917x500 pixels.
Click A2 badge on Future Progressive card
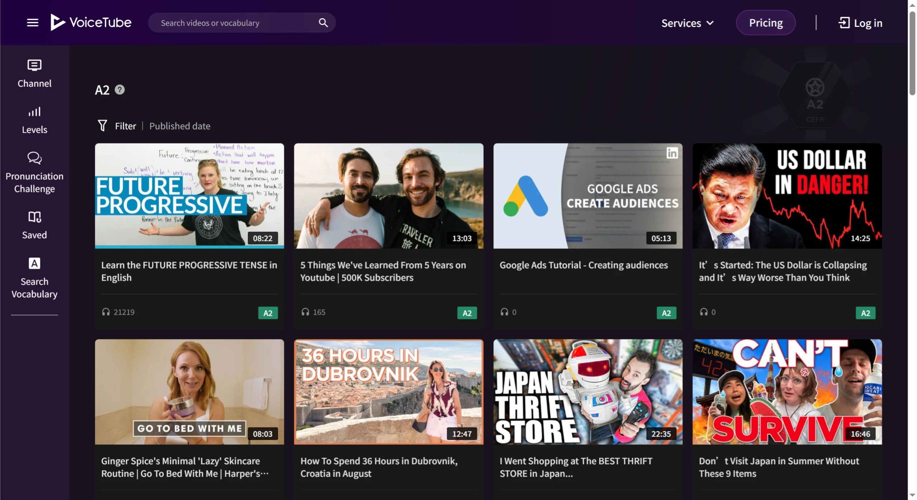pos(268,313)
